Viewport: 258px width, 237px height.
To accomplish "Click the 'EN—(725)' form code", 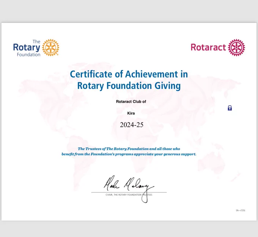I will tap(241, 210).
